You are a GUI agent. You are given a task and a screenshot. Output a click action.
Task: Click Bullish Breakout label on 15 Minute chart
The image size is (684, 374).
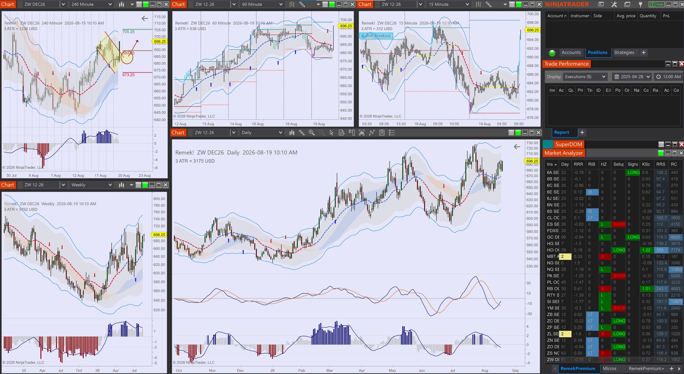click(376, 36)
